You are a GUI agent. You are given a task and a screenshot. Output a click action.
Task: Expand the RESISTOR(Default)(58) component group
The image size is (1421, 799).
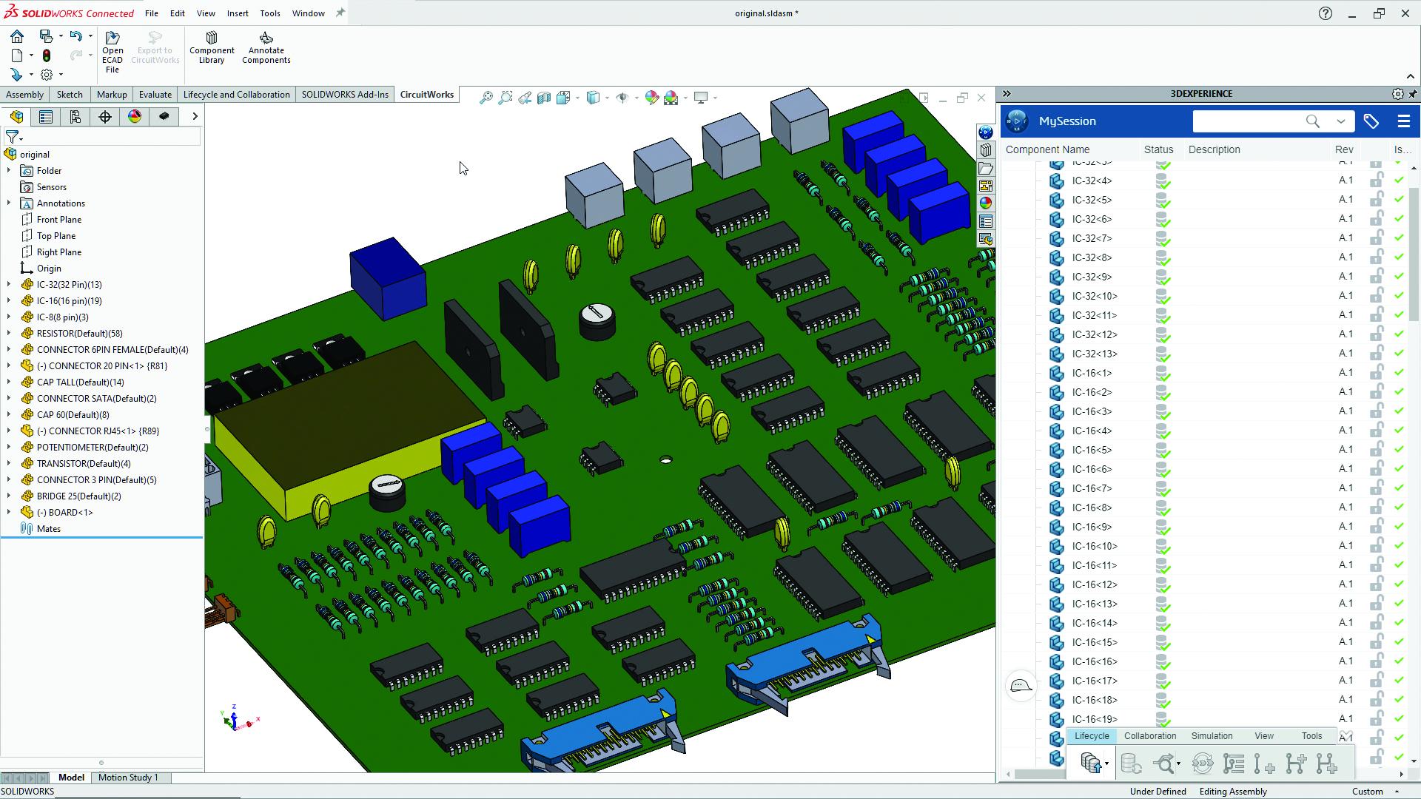coord(9,333)
